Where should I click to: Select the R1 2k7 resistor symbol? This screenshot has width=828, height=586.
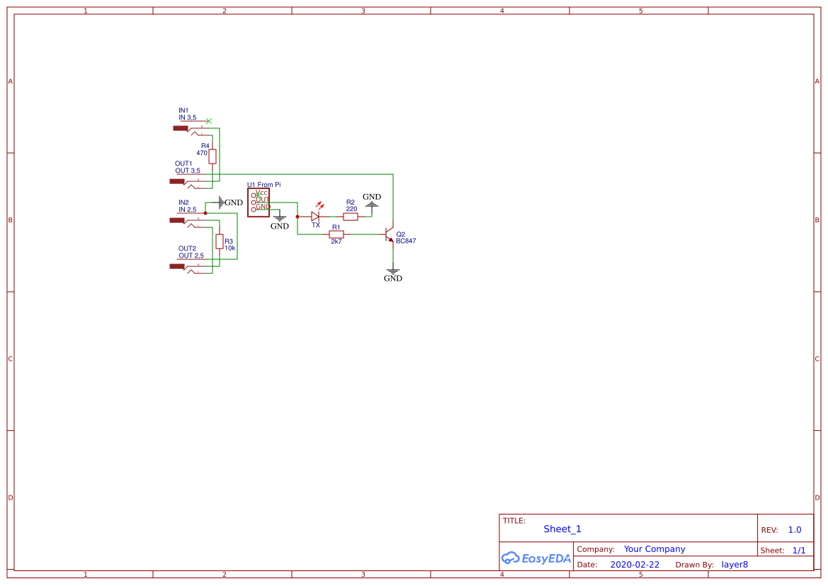(336, 234)
